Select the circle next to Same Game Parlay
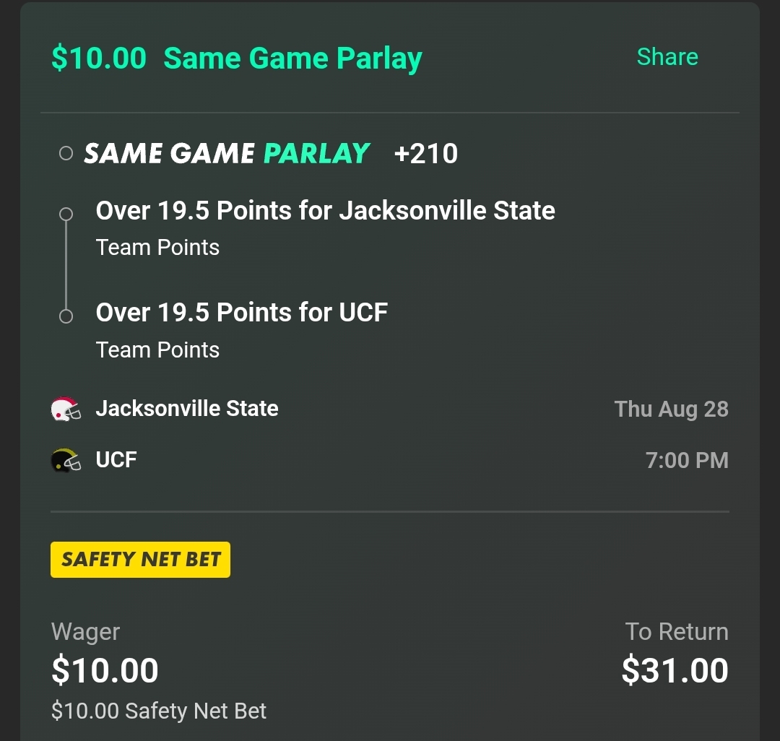The width and height of the screenshot is (780, 741). point(66,153)
